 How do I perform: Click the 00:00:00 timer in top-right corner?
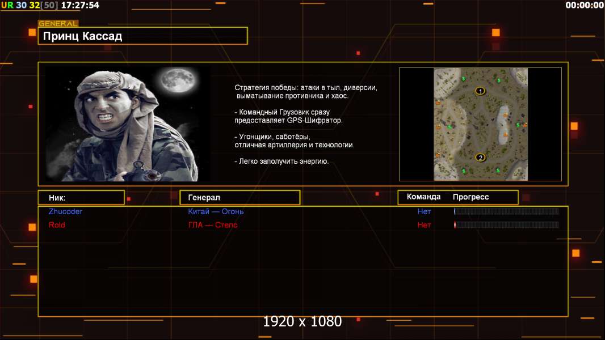click(584, 5)
